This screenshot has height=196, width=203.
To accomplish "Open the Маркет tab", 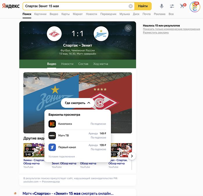I will (x=78, y=14).
